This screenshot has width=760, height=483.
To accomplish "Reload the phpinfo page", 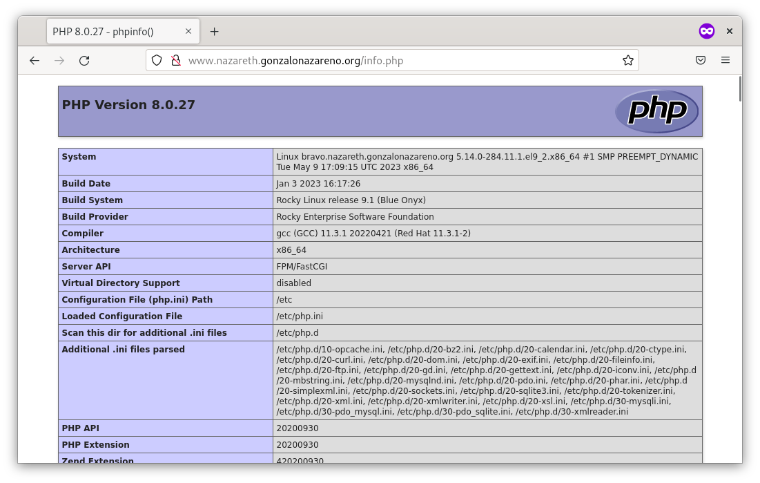I will (84, 61).
